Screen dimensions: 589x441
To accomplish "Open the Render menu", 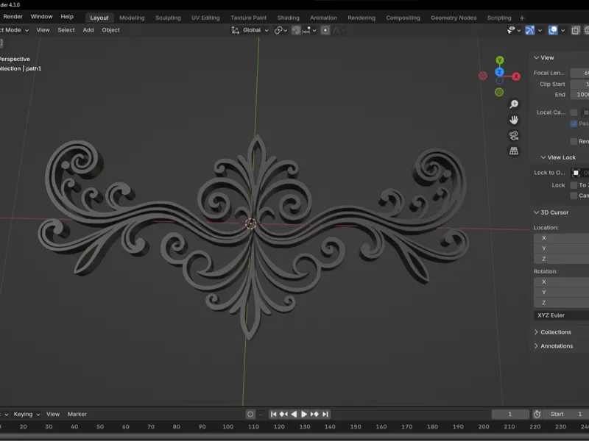I will 13,16.
